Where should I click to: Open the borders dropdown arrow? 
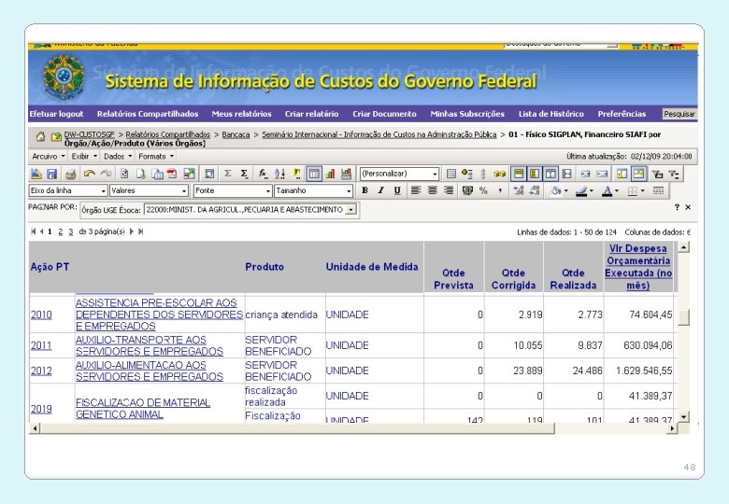point(642,190)
